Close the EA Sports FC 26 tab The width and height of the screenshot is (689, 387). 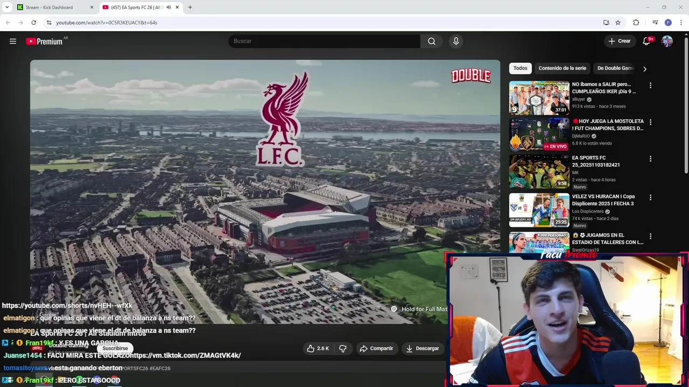tap(177, 8)
